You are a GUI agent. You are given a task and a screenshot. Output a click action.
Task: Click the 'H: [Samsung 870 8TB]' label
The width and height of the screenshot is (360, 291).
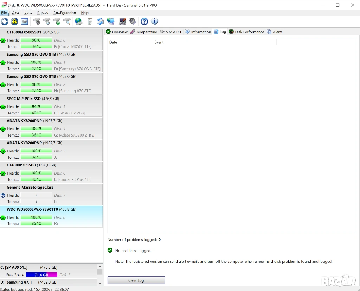click(x=73, y=91)
